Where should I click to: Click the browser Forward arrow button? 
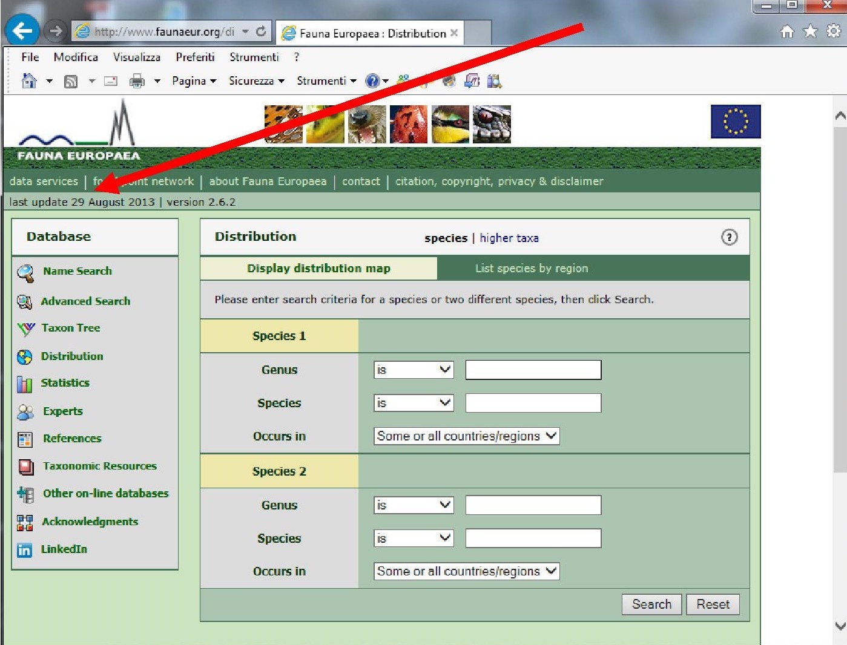pos(55,31)
